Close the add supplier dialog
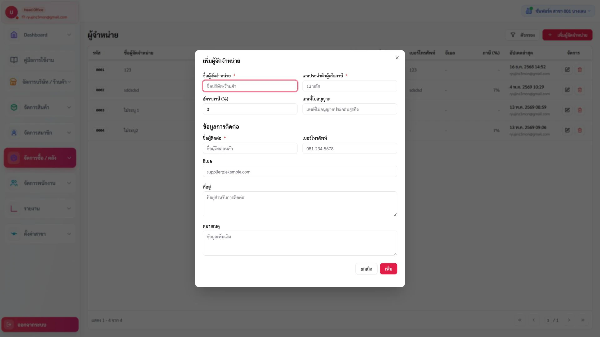The width and height of the screenshot is (600, 337). (397, 58)
